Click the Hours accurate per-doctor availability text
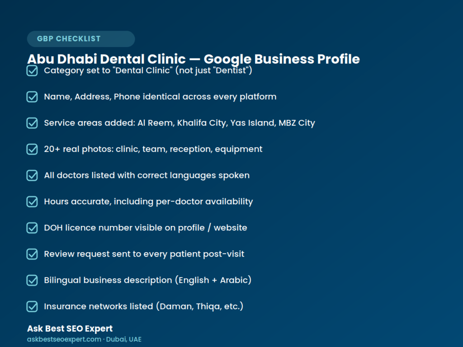 coord(148,202)
